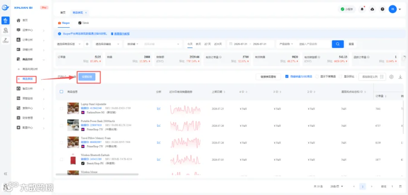Open the 请选择店铺组 dropdown

click(x=107, y=44)
